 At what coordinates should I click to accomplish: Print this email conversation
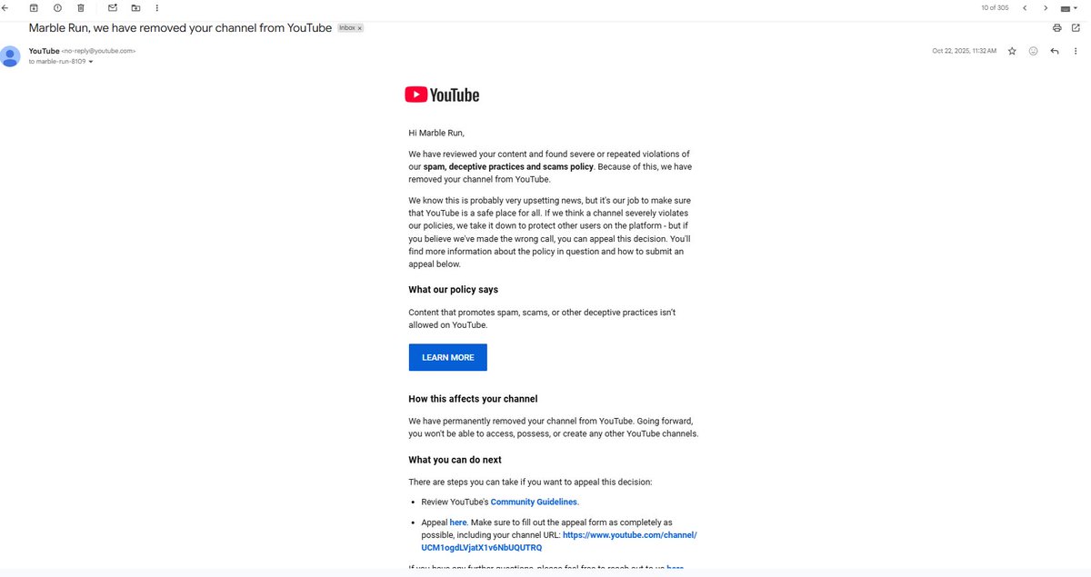click(x=1056, y=28)
